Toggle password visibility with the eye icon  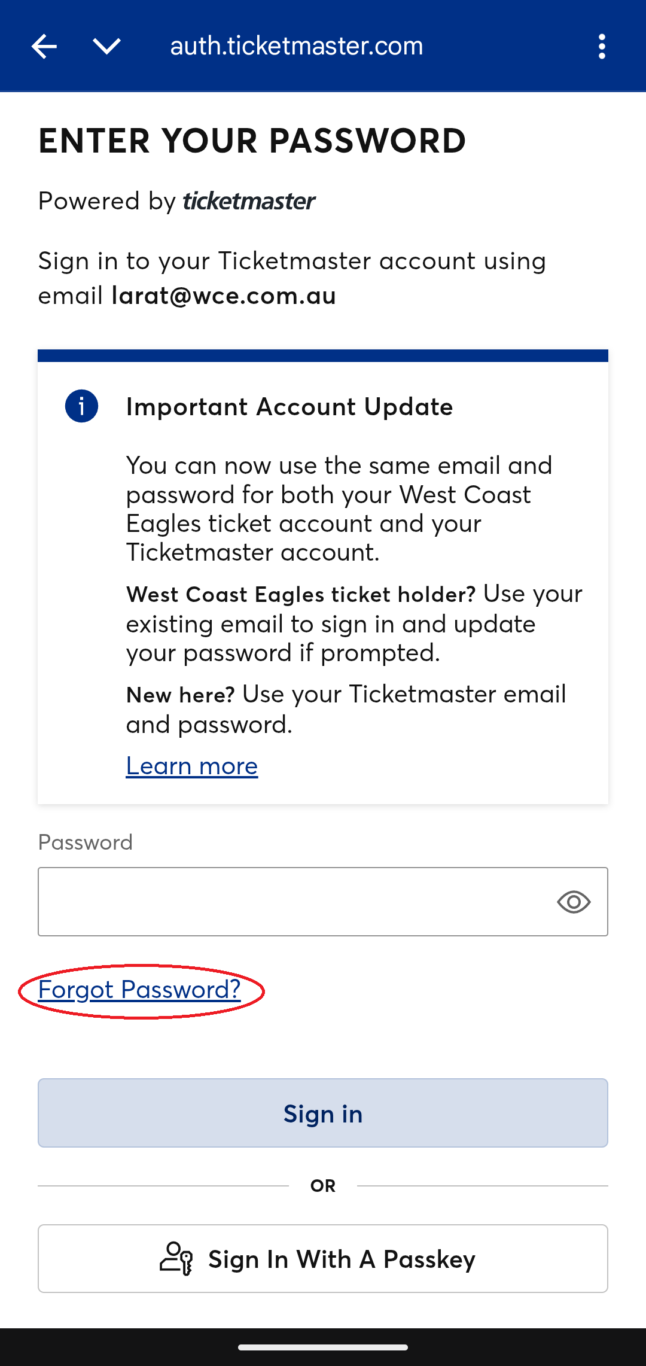point(574,902)
